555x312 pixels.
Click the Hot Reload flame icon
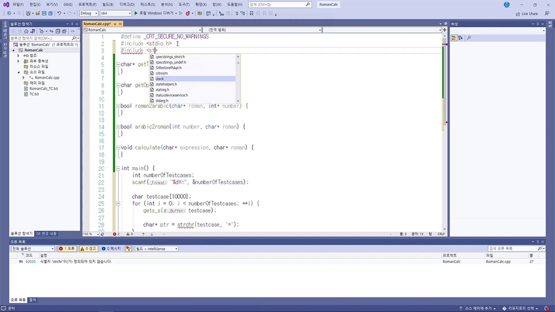[187, 13]
